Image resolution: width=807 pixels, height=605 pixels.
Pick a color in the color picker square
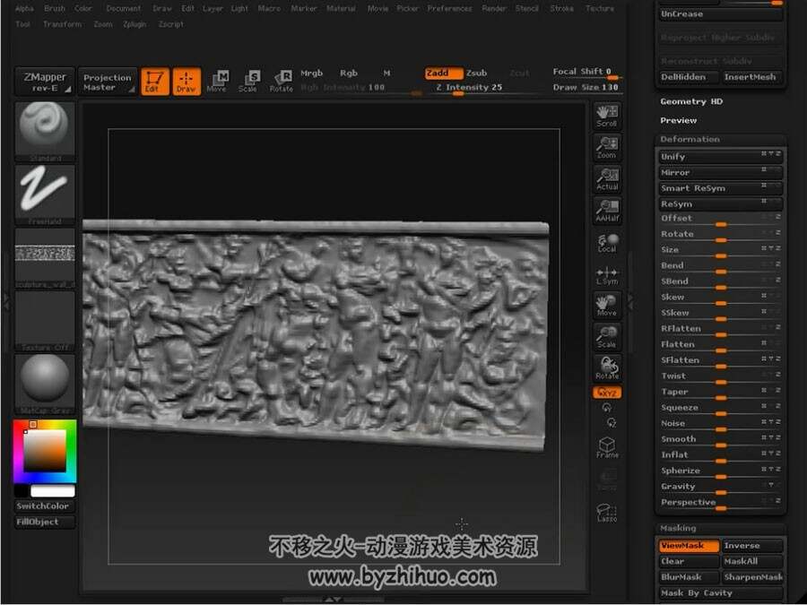(45, 451)
